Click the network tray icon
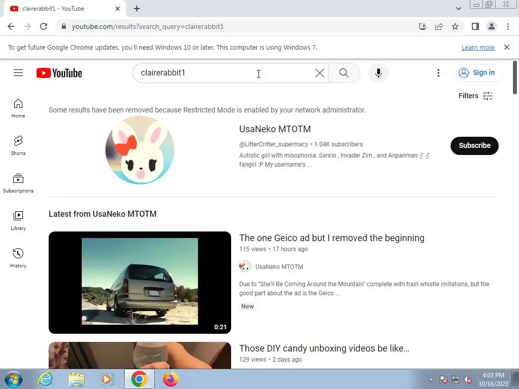519x389 pixels. [x=456, y=380]
